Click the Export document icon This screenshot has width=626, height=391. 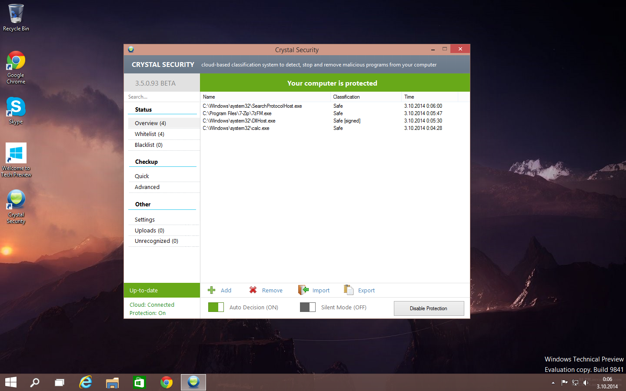coord(348,290)
